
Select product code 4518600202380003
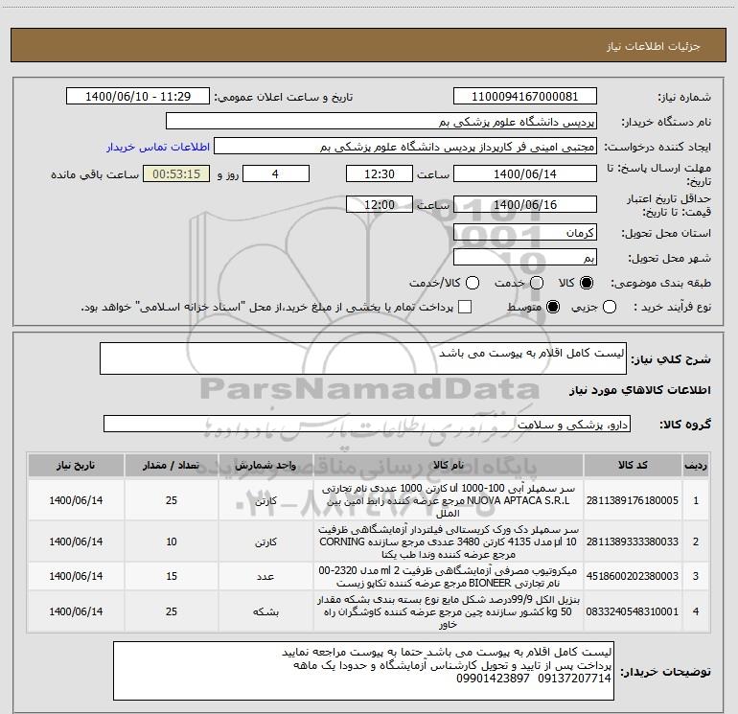633,576
